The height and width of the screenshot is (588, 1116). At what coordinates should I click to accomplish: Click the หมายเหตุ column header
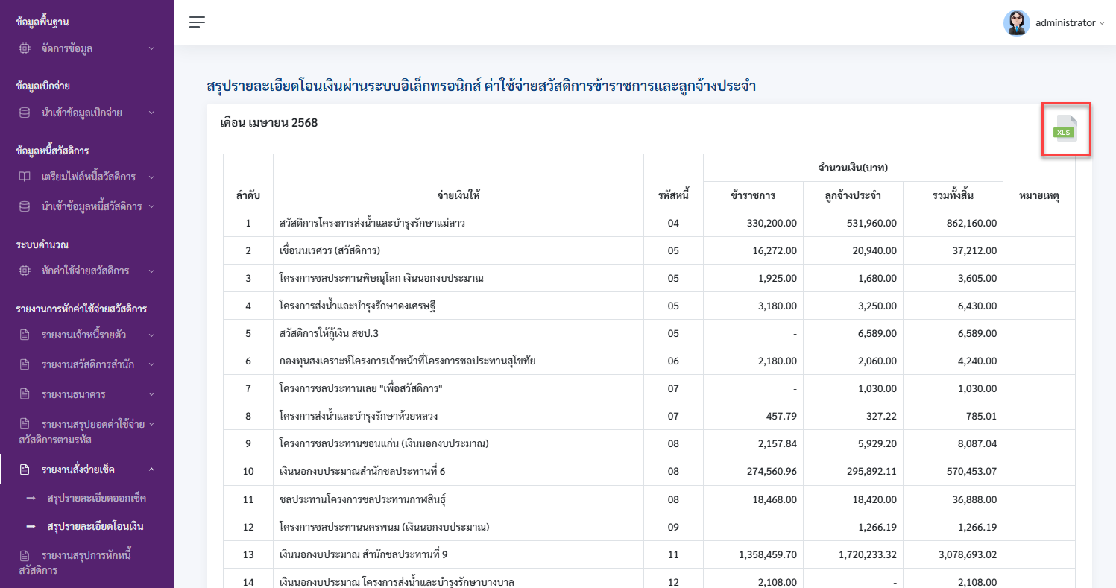click(x=1039, y=196)
